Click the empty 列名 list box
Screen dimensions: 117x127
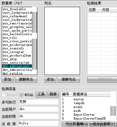pos(62,41)
